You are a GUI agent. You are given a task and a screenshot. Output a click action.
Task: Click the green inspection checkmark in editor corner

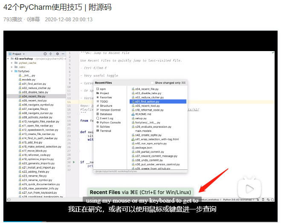tap(273, 53)
